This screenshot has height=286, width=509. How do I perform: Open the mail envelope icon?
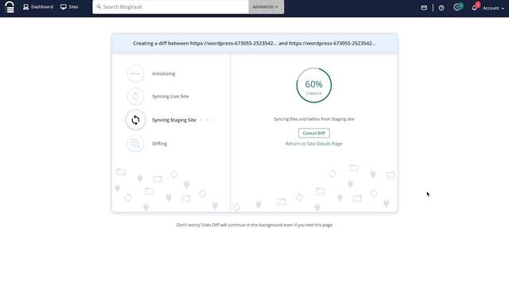pyautogui.click(x=424, y=8)
